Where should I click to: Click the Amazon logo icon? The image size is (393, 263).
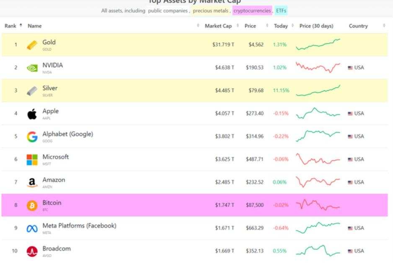pyautogui.click(x=32, y=182)
